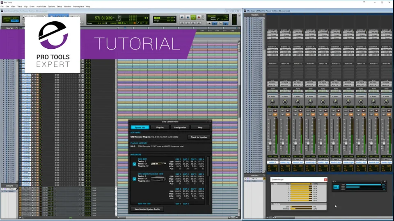Click the volume fader on Audio1.dp9 strip
Image resolution: width=394 pixels, height=221 pixels.
point(384,143)
